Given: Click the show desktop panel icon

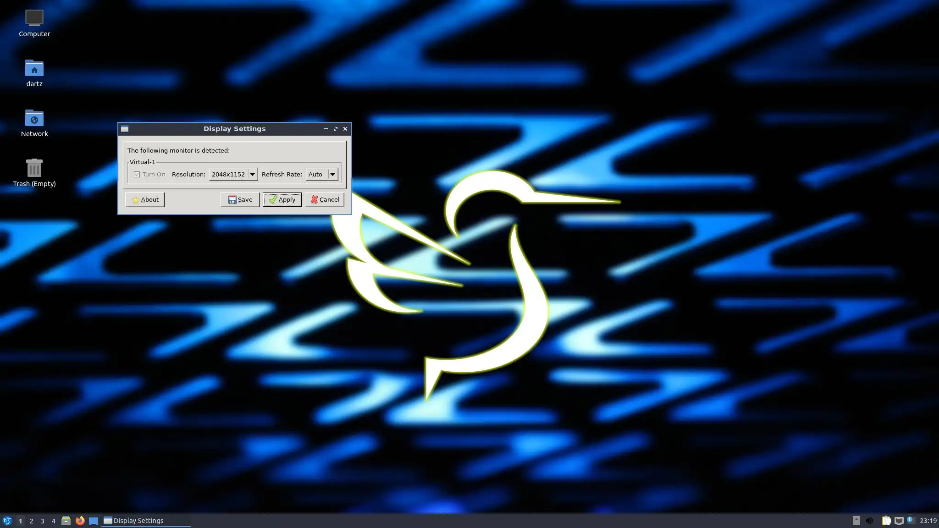Looking at the screenshot, I should click(x=94, y=521).
